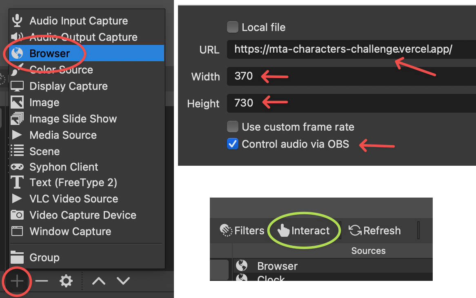Click the play icon next to VLC Video Source
This screenshot has height=298, width=476.
(17, 198)
